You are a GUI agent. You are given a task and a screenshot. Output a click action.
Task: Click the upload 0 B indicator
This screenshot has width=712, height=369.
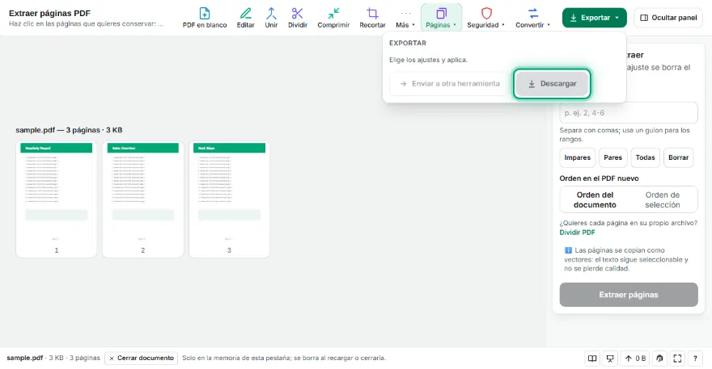tap(635, 359)
